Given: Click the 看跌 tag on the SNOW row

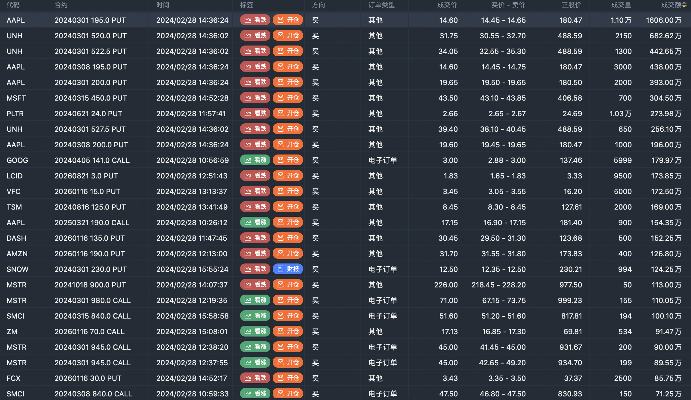Looking at the screenshot, I should (255, 269).
